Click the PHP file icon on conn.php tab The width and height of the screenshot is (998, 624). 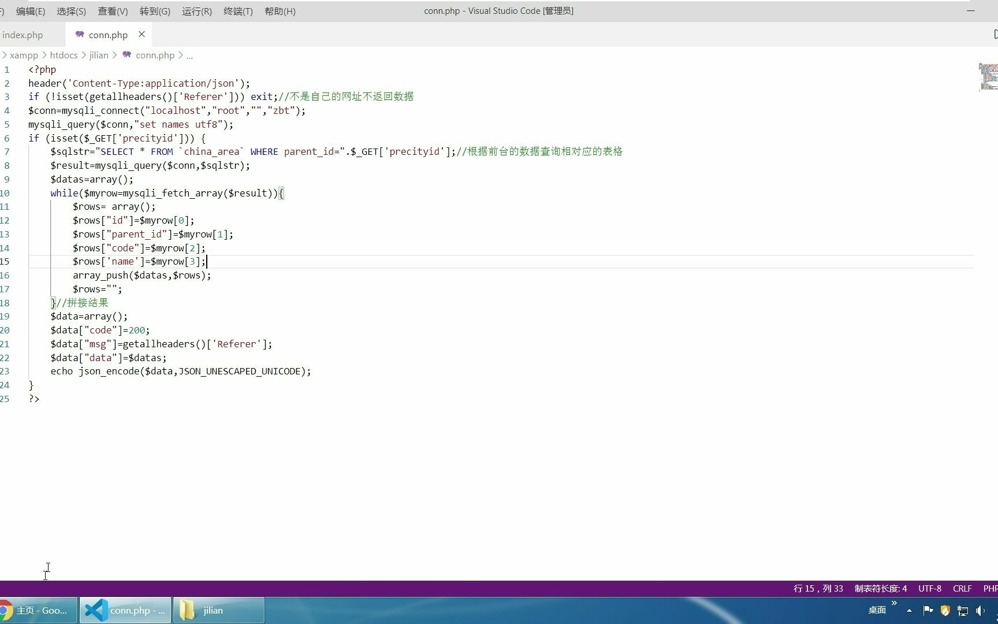[80, 35]
